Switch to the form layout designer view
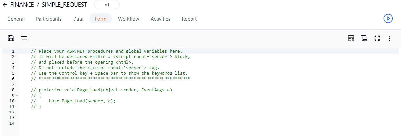401x136 pixels. pyautogui.click(x=351, y=38)
